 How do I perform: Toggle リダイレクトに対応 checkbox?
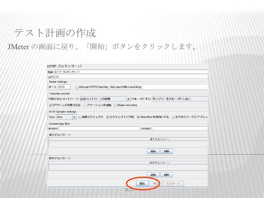pos(108,117)
